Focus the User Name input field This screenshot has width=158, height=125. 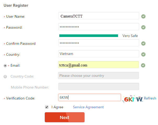tap(99, 16)
